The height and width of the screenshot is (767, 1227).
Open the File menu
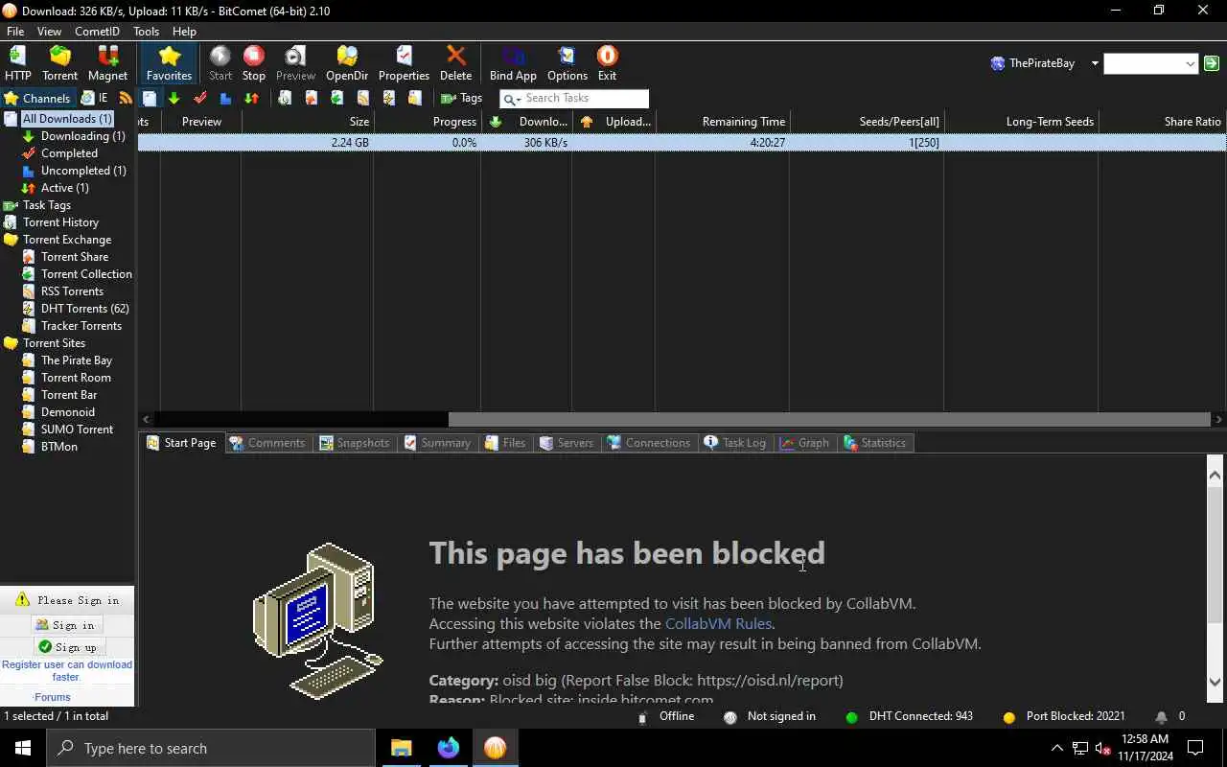(x=15, y=32)
